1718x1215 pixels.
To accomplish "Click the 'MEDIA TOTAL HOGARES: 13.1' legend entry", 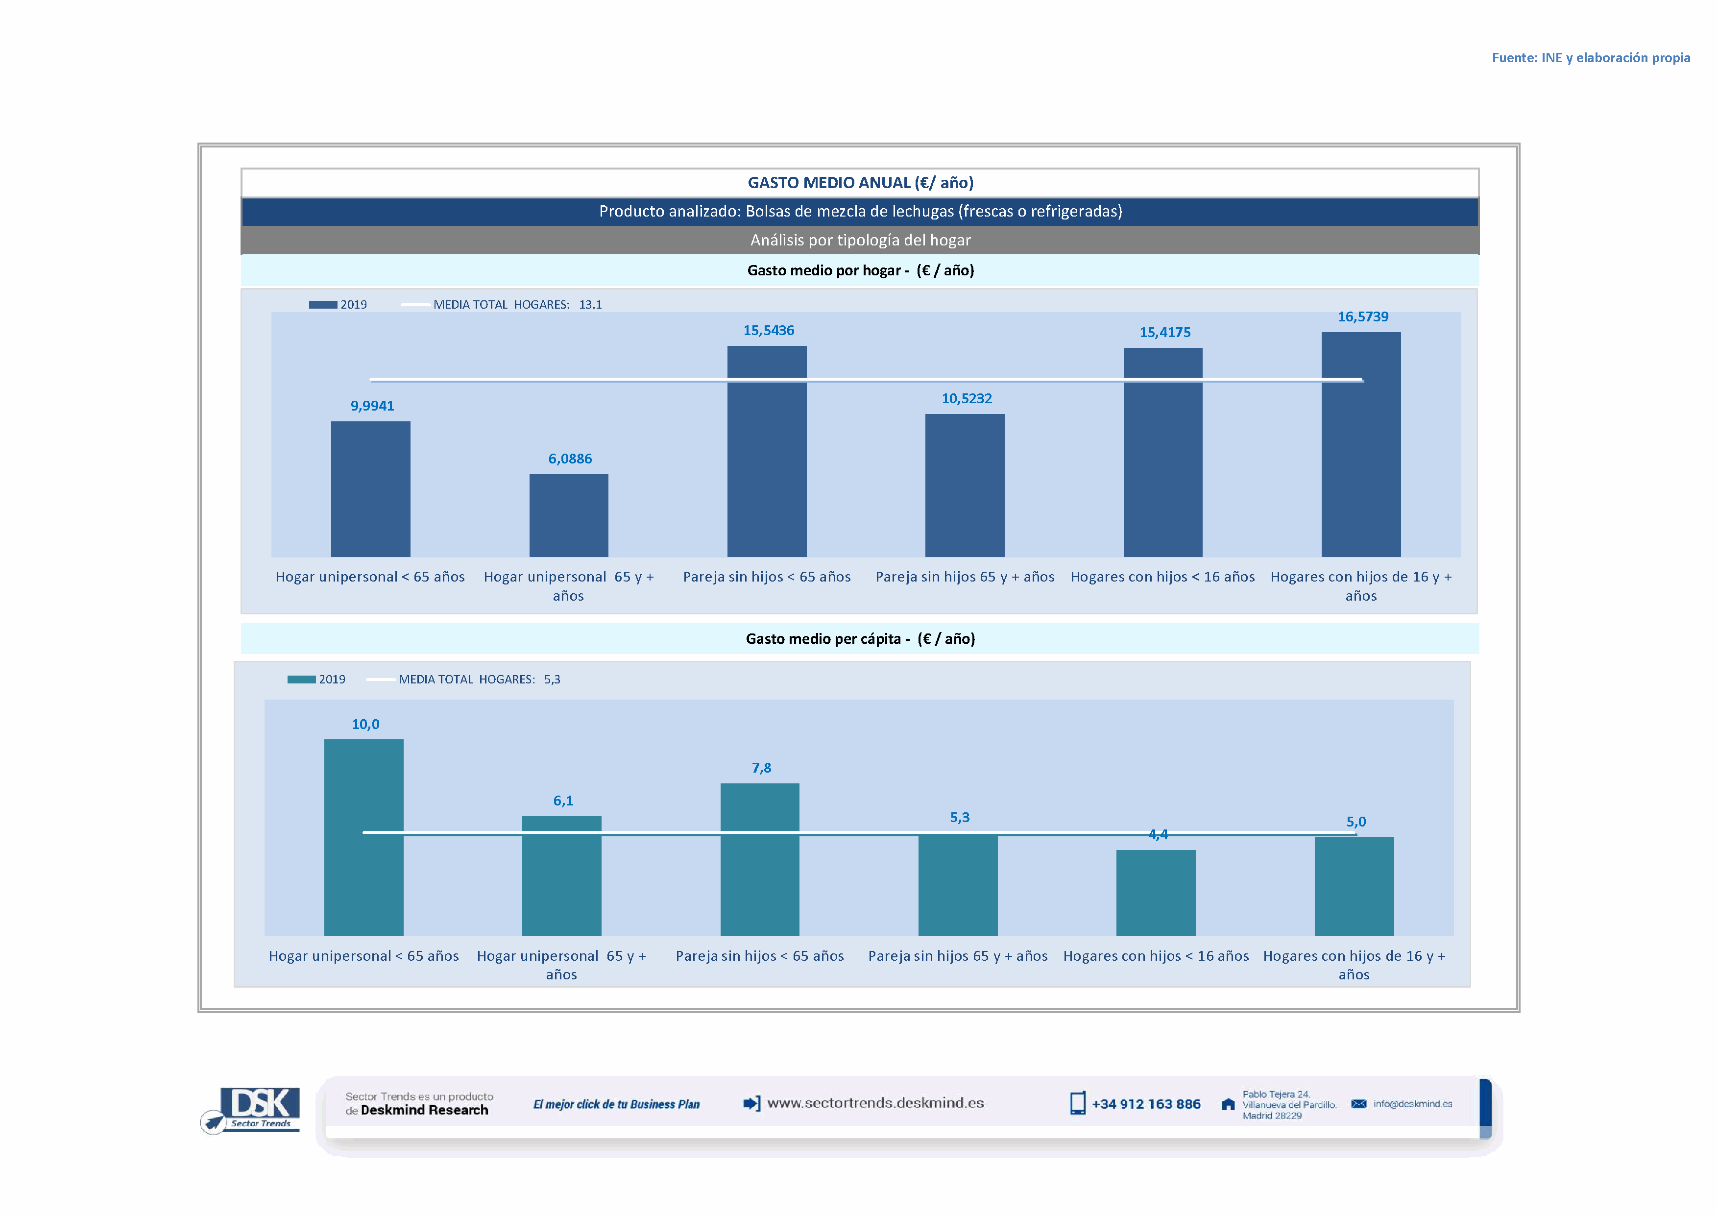I will tap(517, 305).
